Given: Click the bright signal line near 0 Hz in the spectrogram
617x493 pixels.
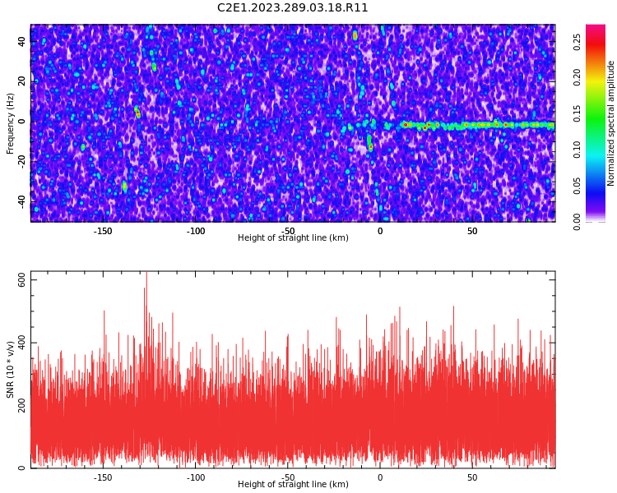Looking at the screenshot, I should pyautogui.click(x=476, y=125).
